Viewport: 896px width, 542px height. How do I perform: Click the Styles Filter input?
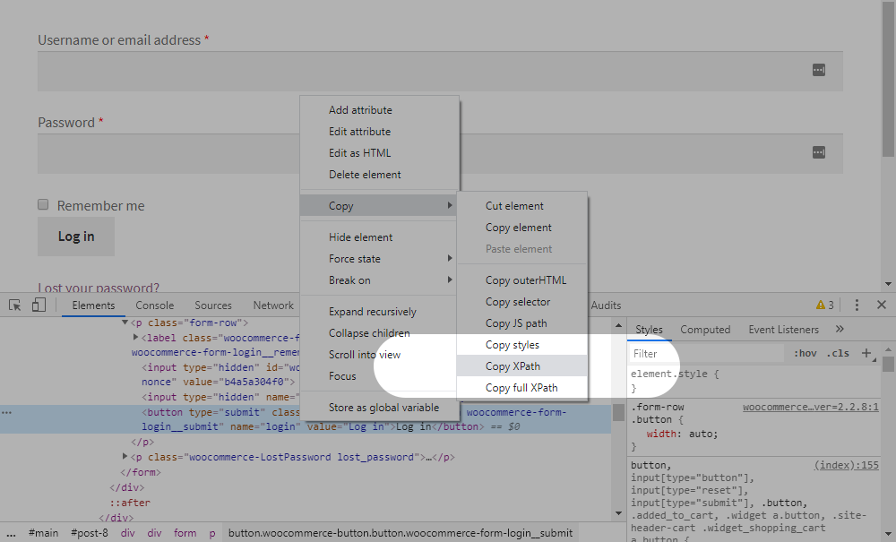pos(706,354)
